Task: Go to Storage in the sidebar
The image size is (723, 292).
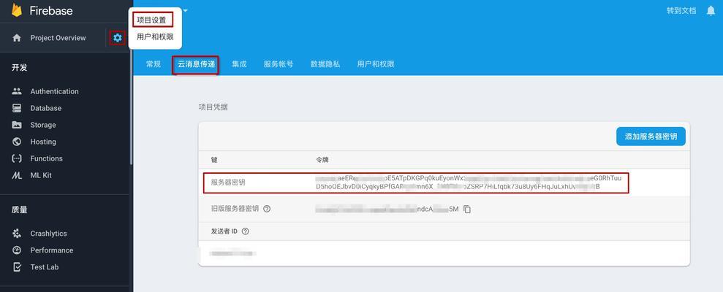Action: pos(43,125)
